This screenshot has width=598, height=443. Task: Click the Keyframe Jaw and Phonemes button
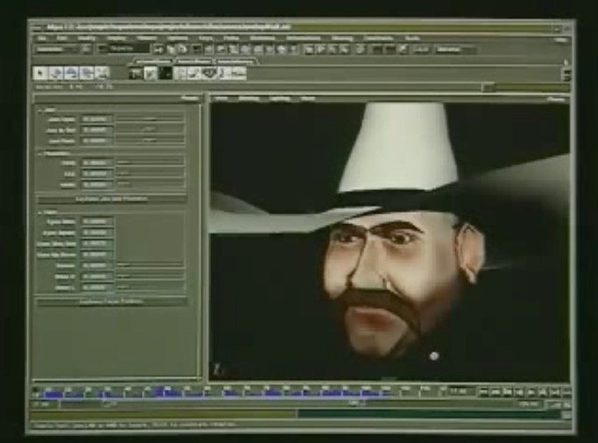[x=111, y=199]
